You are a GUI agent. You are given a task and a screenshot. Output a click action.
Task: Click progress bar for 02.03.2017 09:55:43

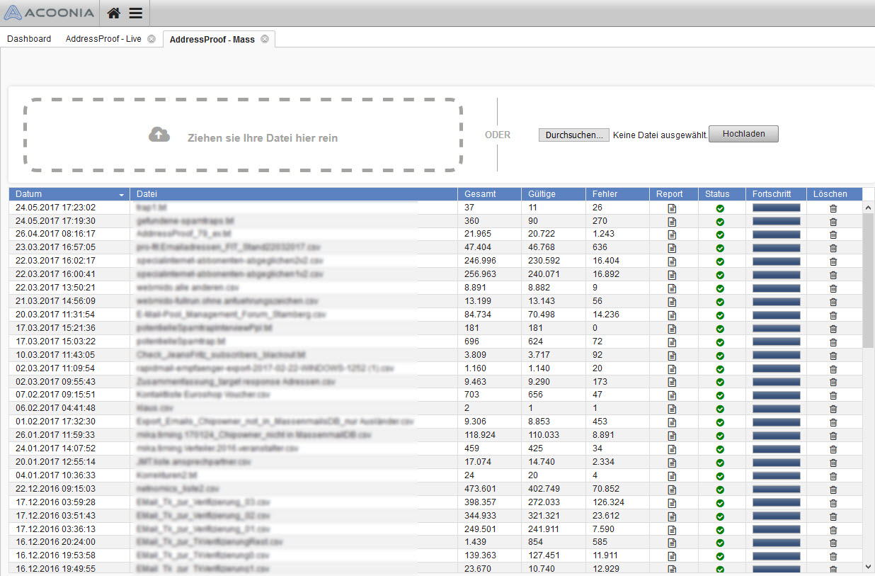(x=776, y=382)
